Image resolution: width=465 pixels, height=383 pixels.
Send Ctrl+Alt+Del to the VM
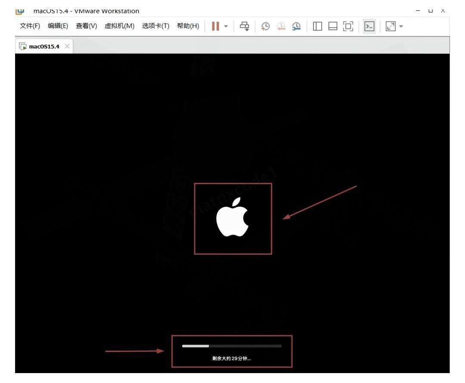tap(245, 26)
